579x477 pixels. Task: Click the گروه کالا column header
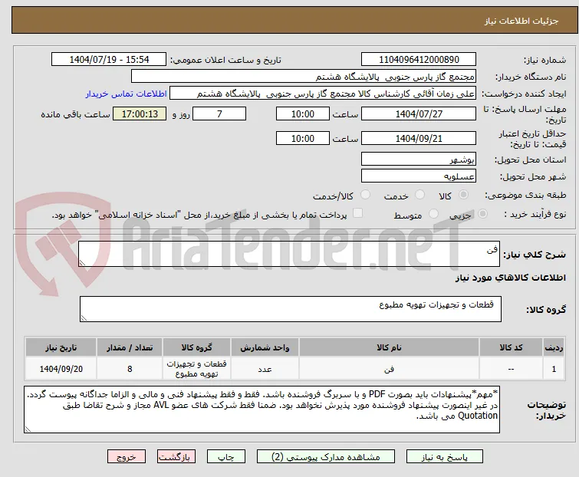[197, 348]
